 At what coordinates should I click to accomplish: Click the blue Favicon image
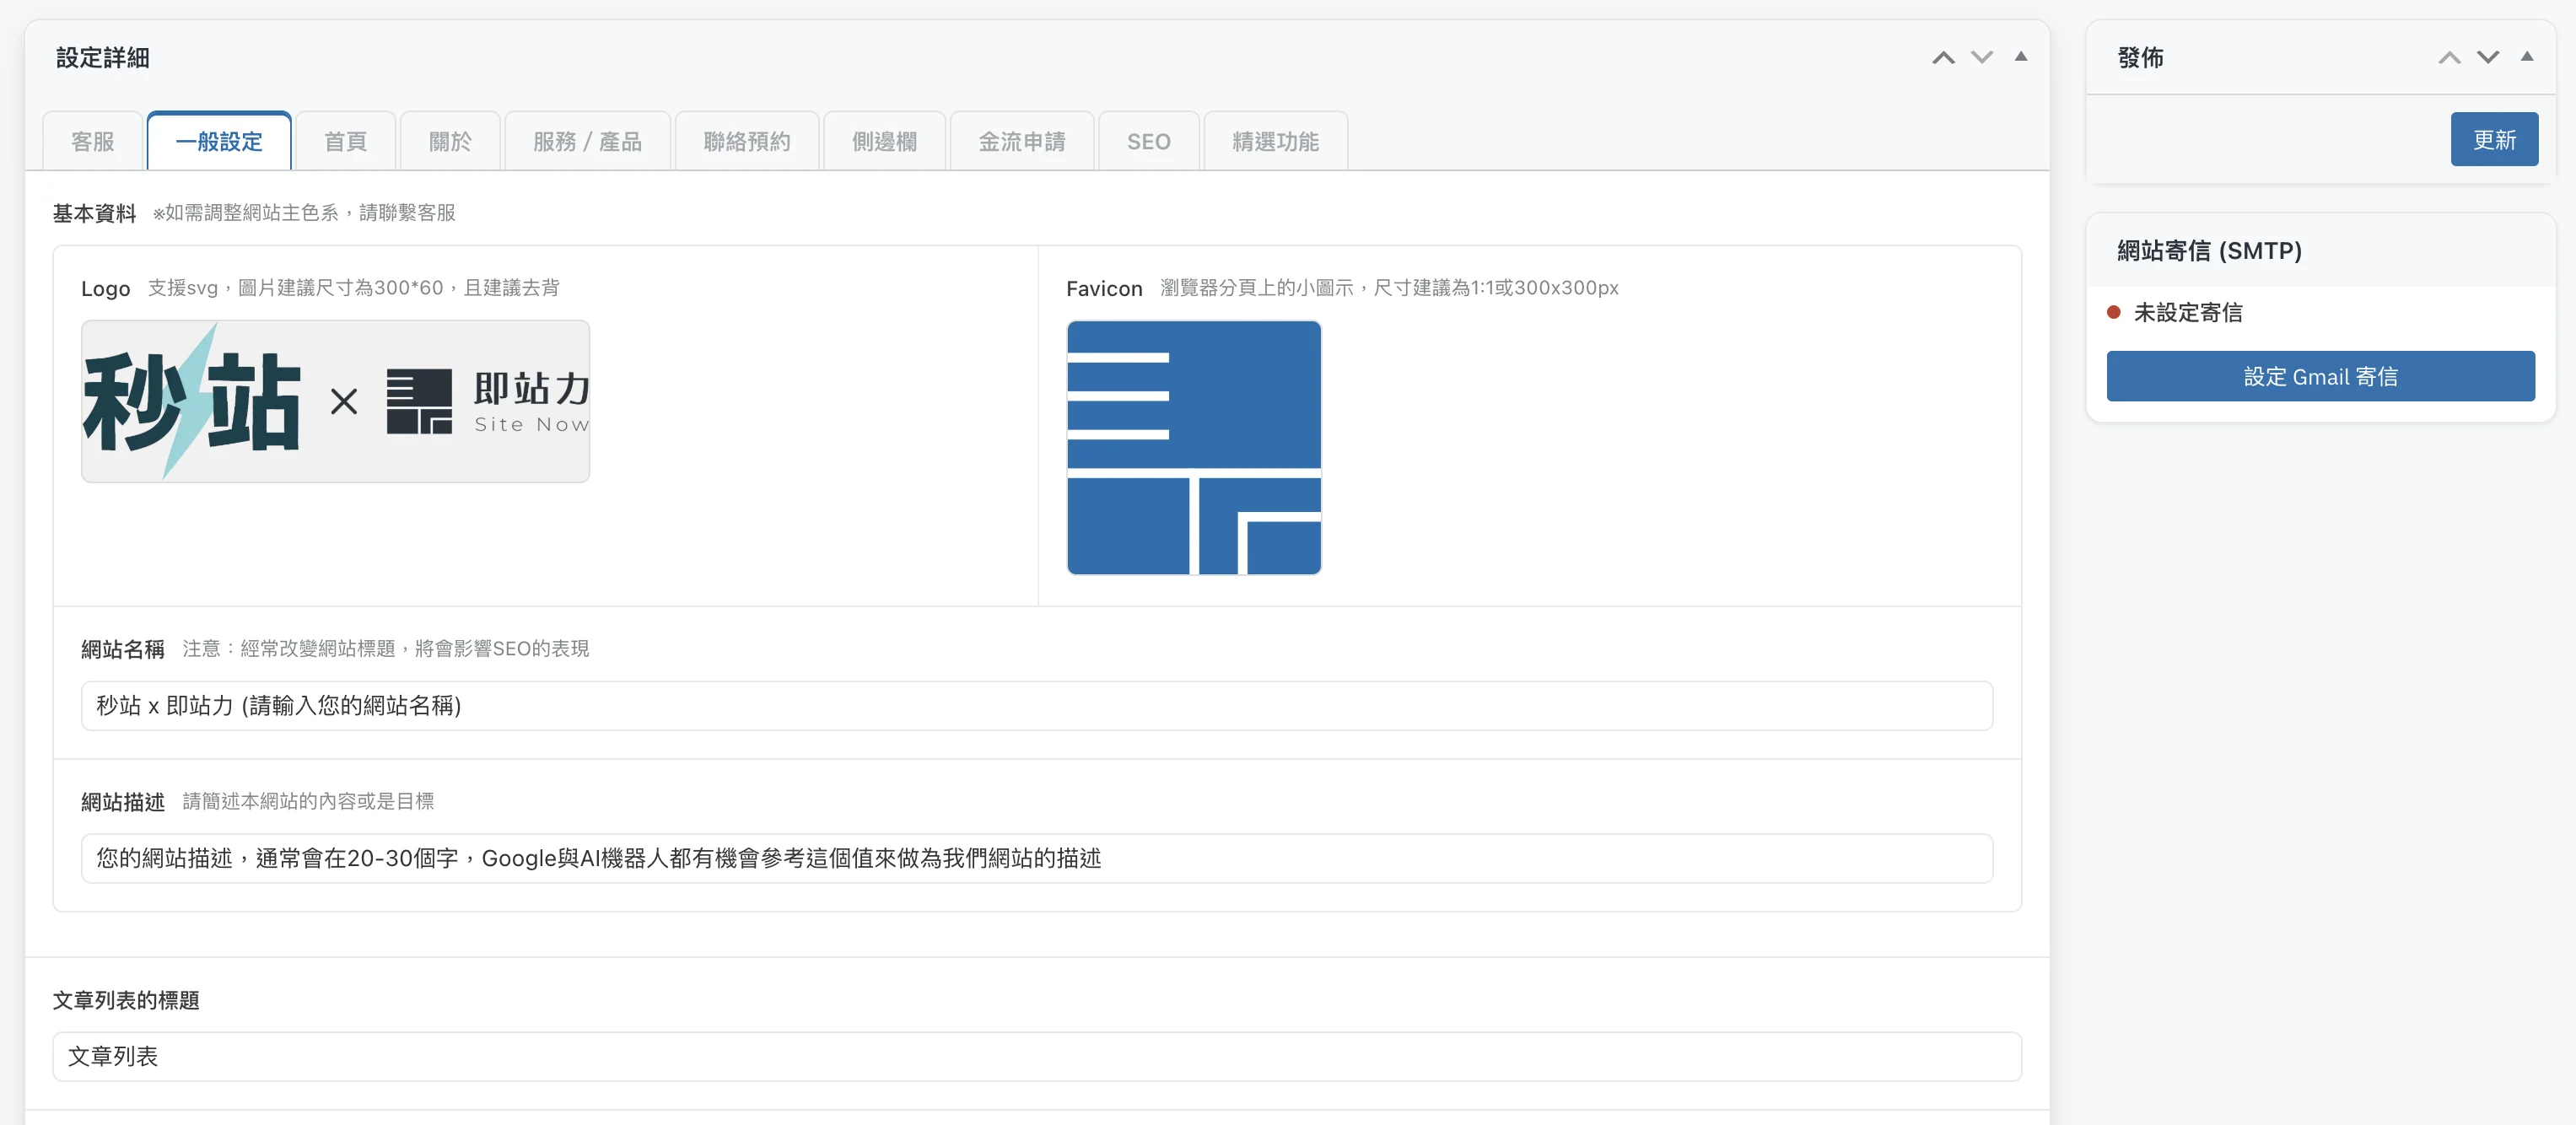[x=1194, y=447]
